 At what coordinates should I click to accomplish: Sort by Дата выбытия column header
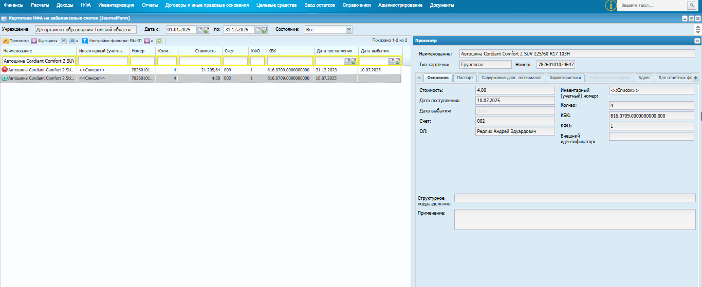click(x=380, y=51)
